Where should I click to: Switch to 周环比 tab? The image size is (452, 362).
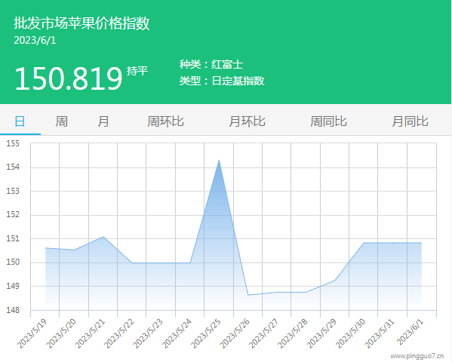tap(165, 121)
